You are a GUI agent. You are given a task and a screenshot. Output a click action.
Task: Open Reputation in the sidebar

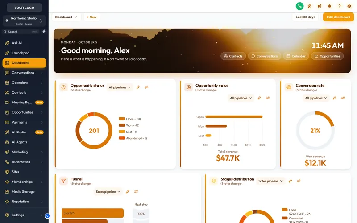tap(24, 202)
